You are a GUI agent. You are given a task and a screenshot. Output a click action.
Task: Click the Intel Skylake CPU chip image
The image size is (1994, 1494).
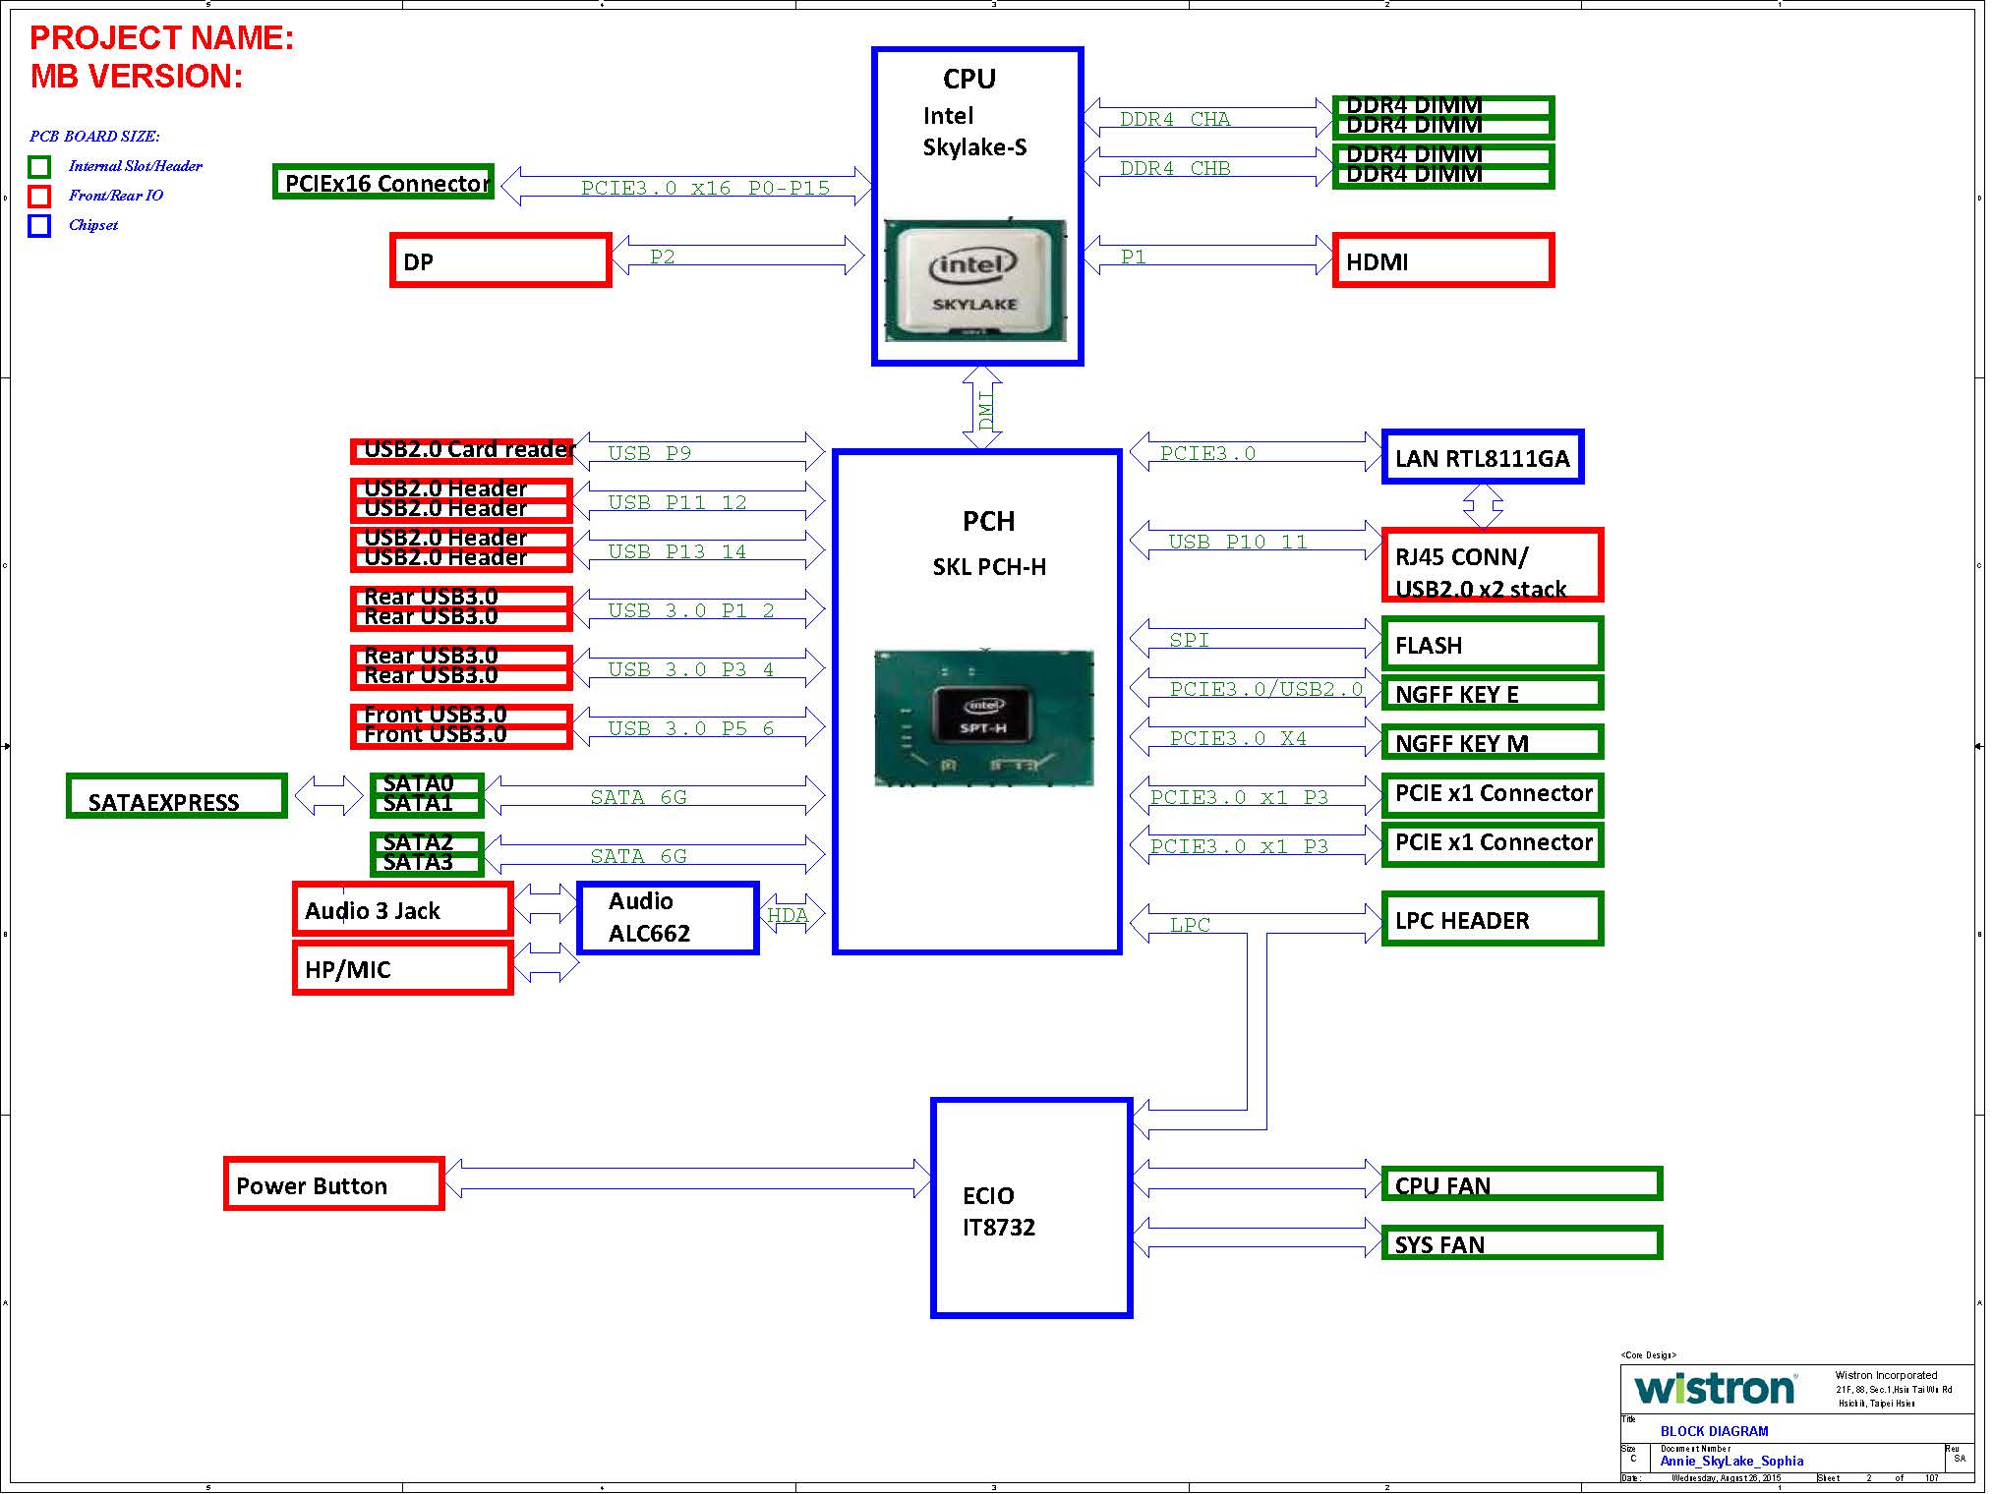click(x=974, y=281)
